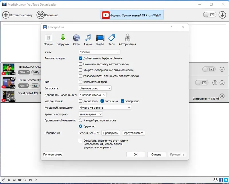Click the music note icon in status bar
Image resolution: width=229 pixels, height=184 pixels.
tap(14, 180)
